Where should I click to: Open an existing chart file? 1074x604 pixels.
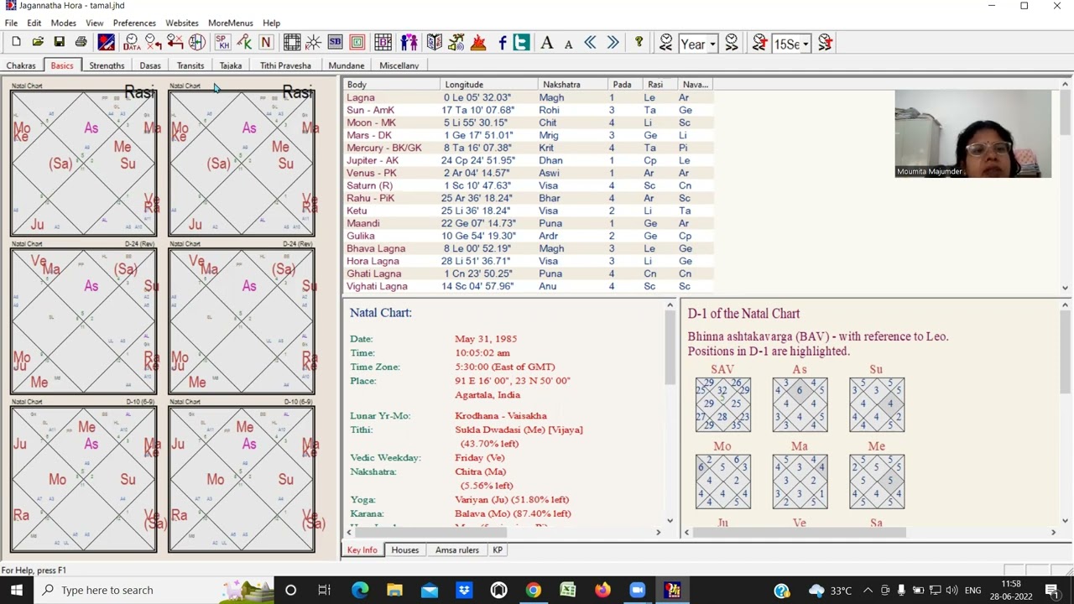(x=38, y=43)
